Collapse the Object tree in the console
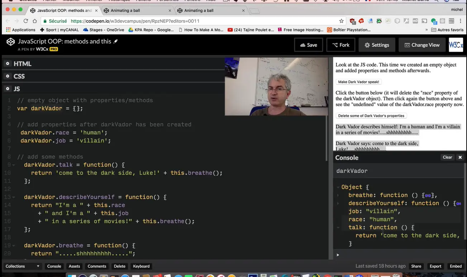 pyautogui.click(x=338, y=187)
